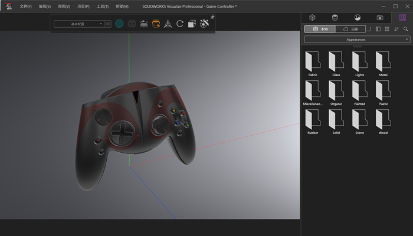Select the 本地 local library toggle
Image resolution: width=413 pixels, height=236 pixels.
click(320, 29)
